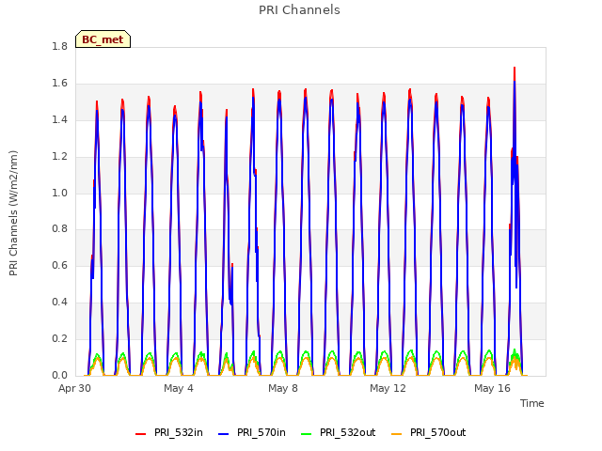Click the 1.4 y-axis tick label

(59, 119)
